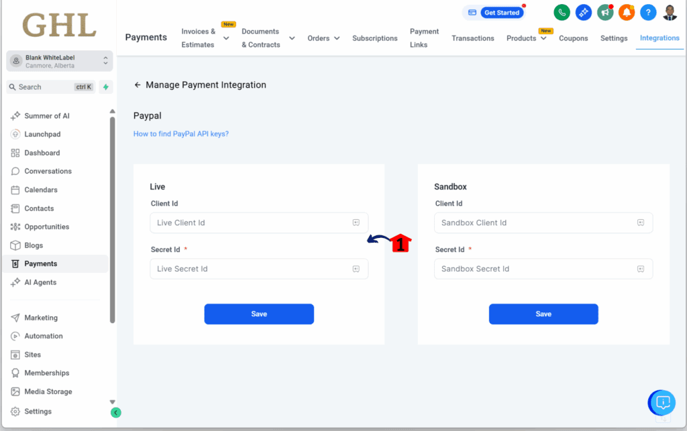Go back using the arrow beside Manage Payment Integration

(x=138, y=85)
